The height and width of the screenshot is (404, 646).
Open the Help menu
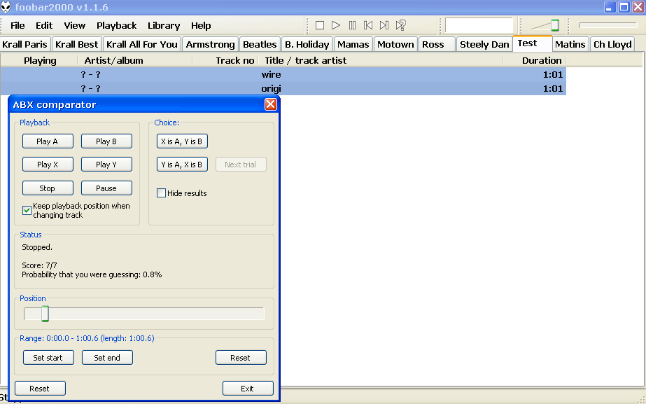201,26
